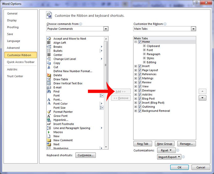Expand the Paragraph group
This screenshot has width=214, height=174.
point(144,54)
